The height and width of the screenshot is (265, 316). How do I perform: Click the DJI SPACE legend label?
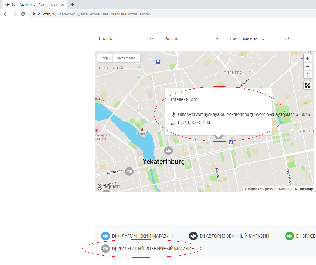click(x=306, y=236)
